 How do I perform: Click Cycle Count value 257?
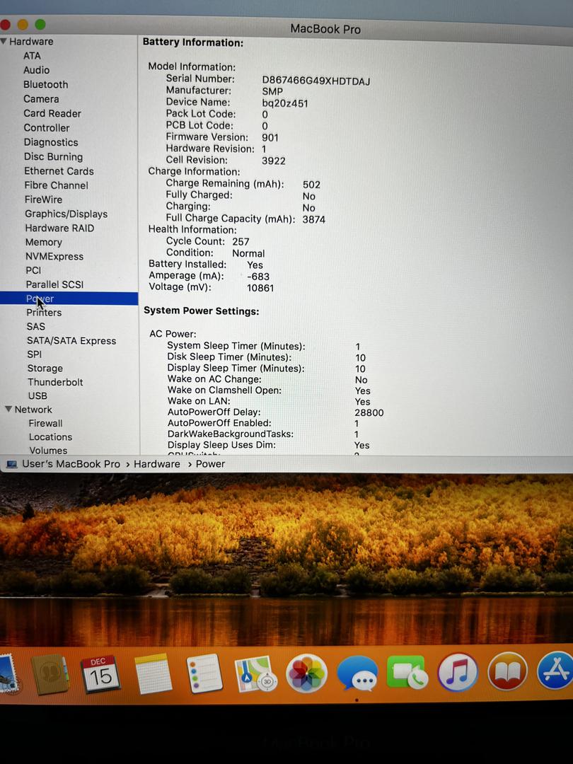(x=241, y=242)
